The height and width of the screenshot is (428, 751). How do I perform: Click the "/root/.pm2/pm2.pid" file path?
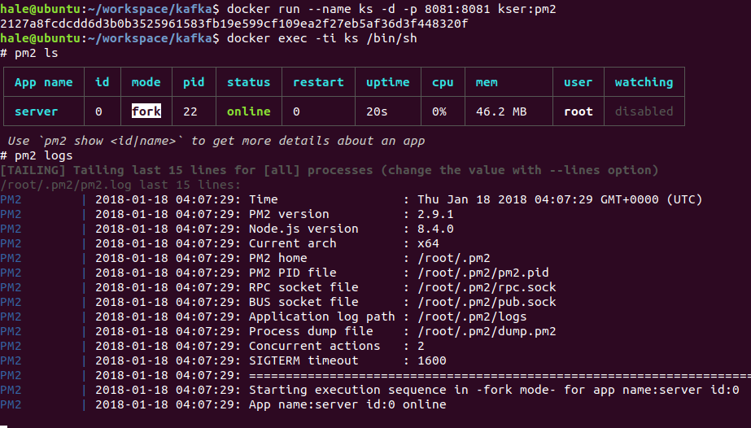click(x=482, y=273)
